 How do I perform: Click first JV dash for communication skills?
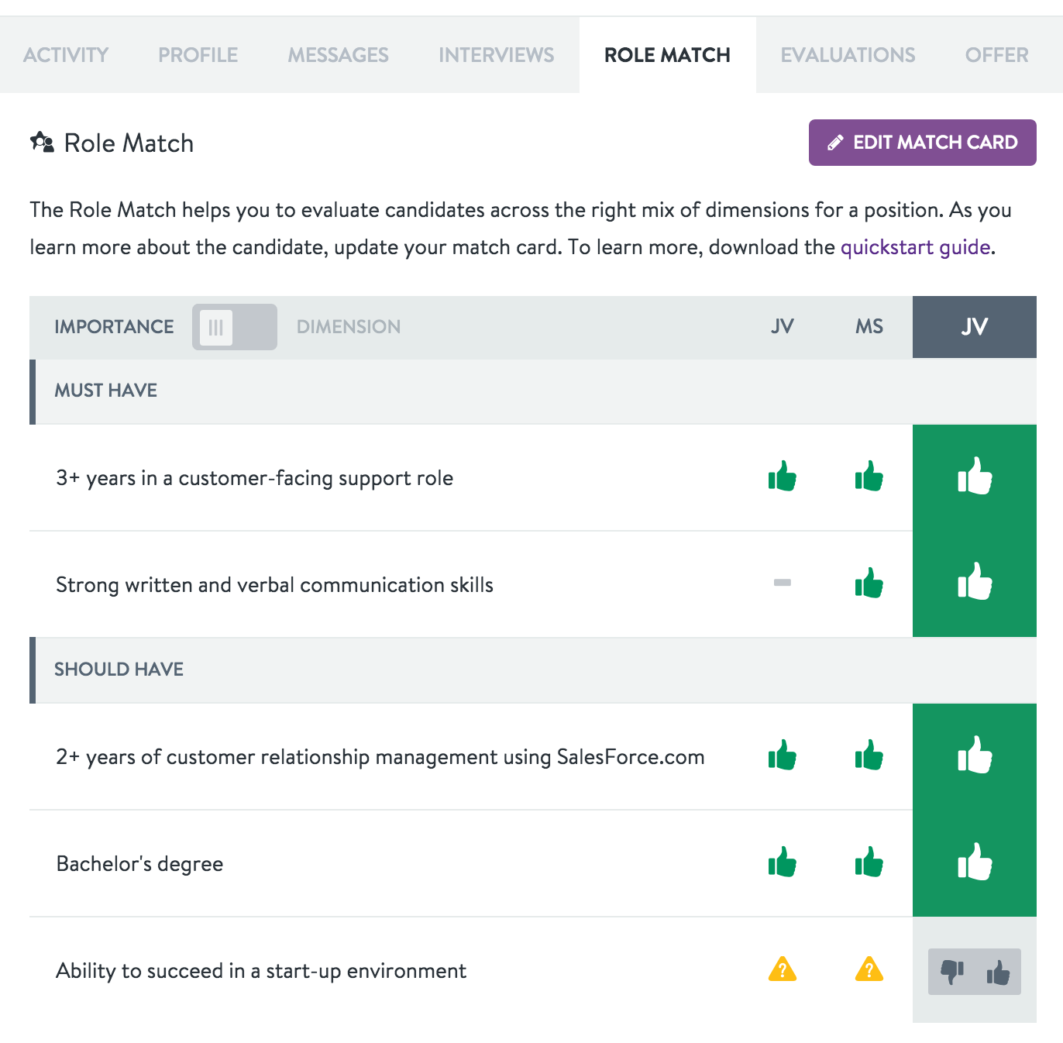click(783, 583)
